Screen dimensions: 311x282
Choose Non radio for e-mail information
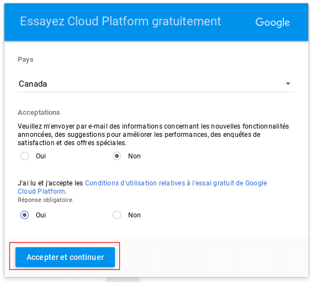[x=117, y=156]
